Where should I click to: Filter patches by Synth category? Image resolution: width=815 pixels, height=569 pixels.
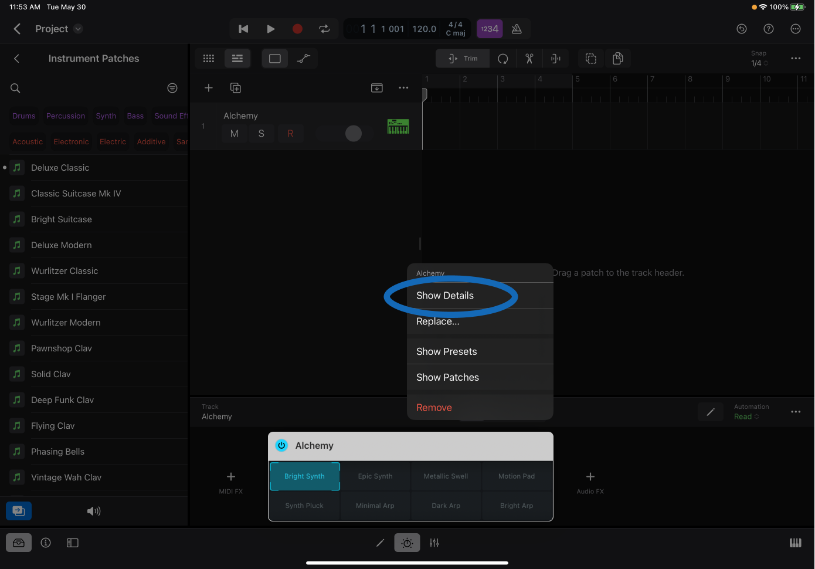click(x=106, y=116)
